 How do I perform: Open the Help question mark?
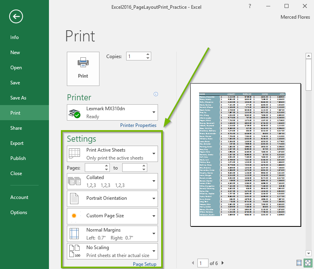click(x=250, y=6)
